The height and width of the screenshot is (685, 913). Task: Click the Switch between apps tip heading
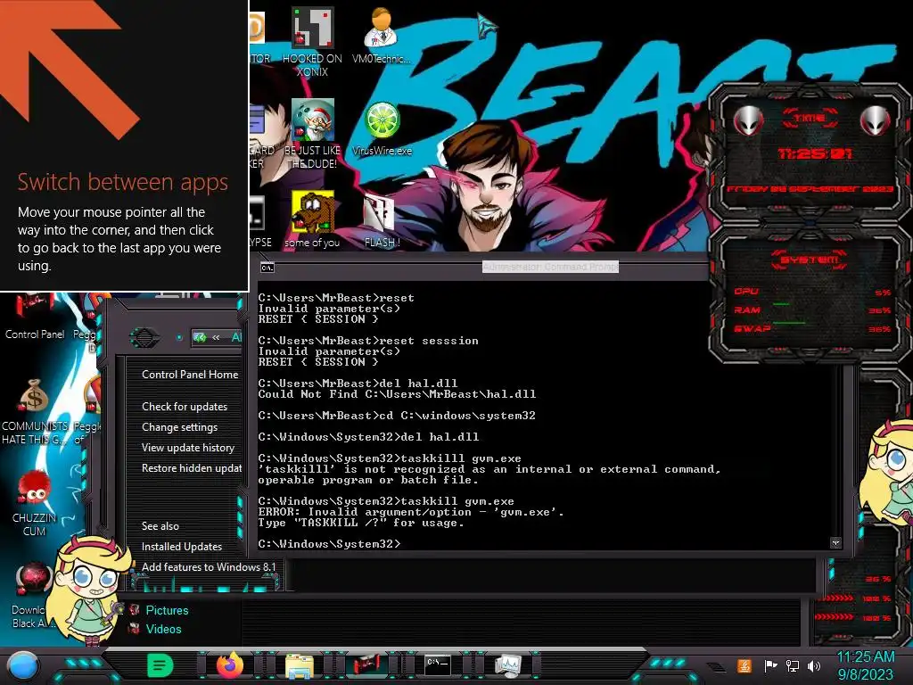[x=122, y=182]
